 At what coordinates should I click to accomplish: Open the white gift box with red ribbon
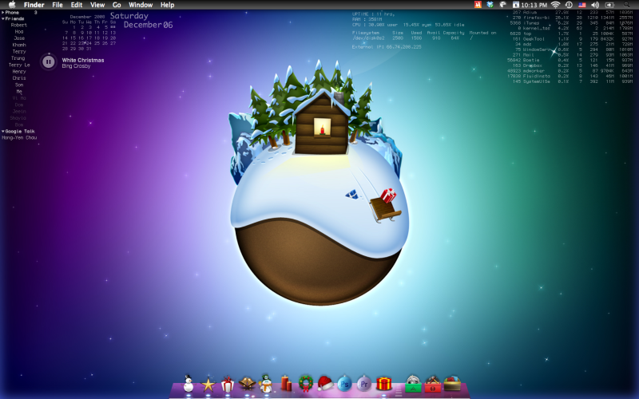tap(228, 384)
